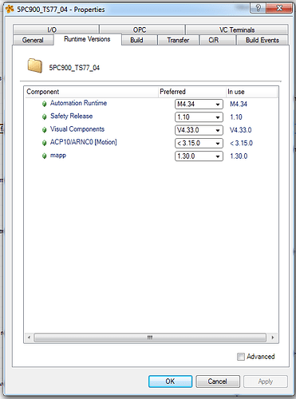This screenshot has width=296, height=399.
Task: Click the Cancel button
Action: click(218, 381)
